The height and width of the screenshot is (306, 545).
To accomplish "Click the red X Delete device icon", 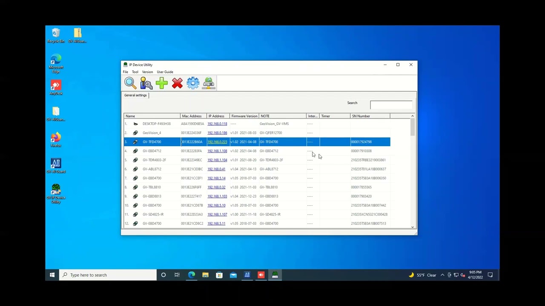I will (177, 83).
